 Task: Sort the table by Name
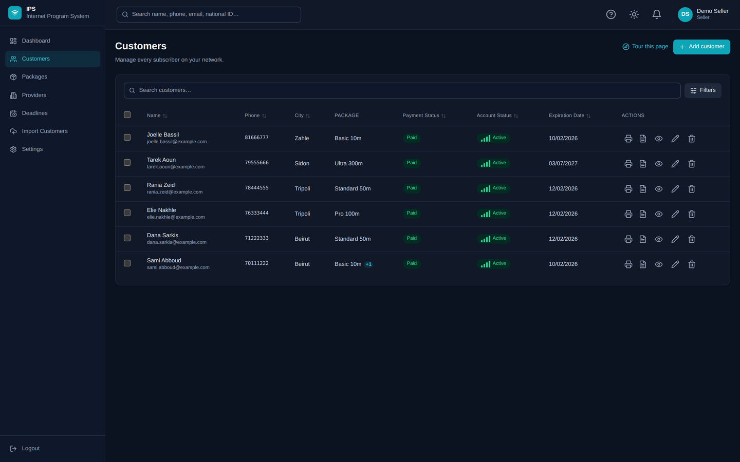point(157,115)
